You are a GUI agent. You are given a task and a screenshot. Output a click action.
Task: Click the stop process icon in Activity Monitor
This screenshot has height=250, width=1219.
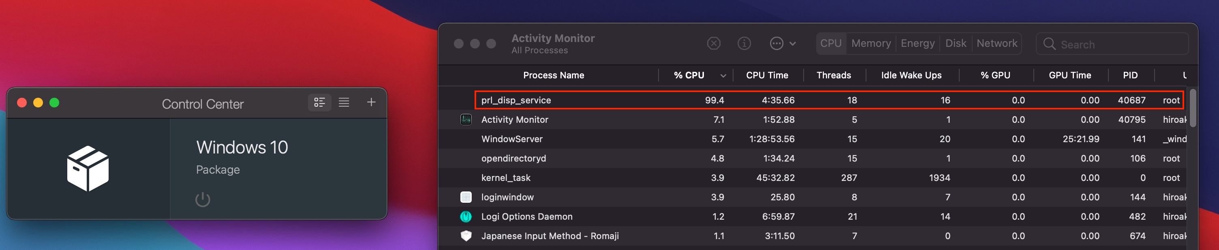(714, 44)
